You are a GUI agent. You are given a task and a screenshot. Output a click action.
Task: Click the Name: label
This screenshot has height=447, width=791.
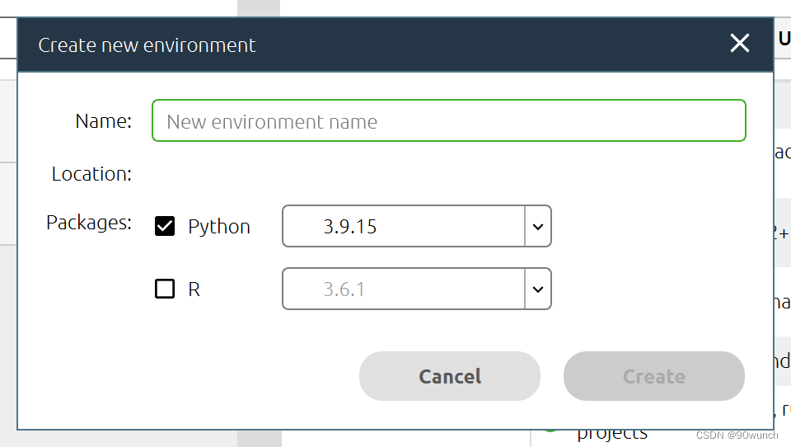(x=104, y=121)
